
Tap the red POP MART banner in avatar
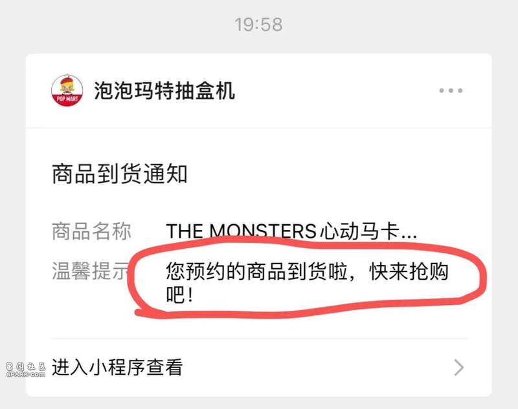point(67,100)
